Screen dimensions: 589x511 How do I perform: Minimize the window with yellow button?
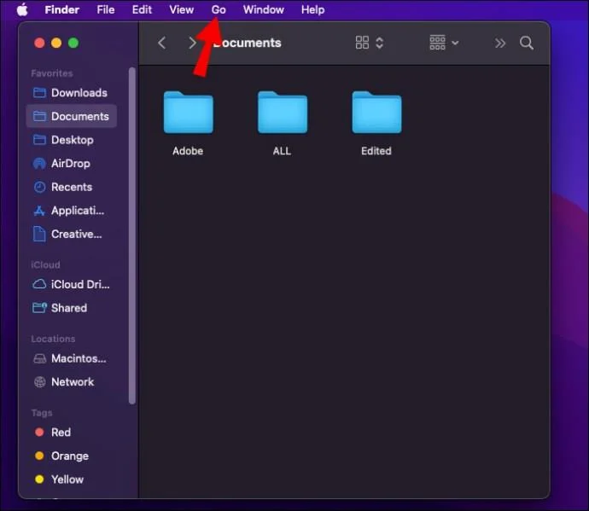point(56,43)
